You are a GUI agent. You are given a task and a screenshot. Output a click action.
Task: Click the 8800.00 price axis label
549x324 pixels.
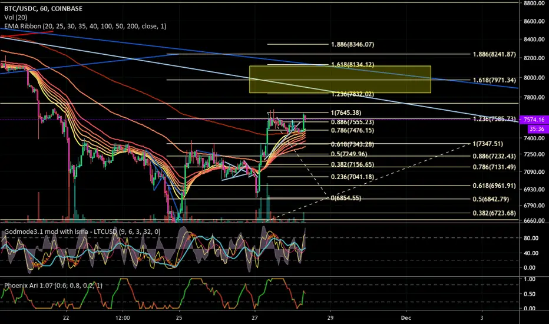(x=534, y=3)
